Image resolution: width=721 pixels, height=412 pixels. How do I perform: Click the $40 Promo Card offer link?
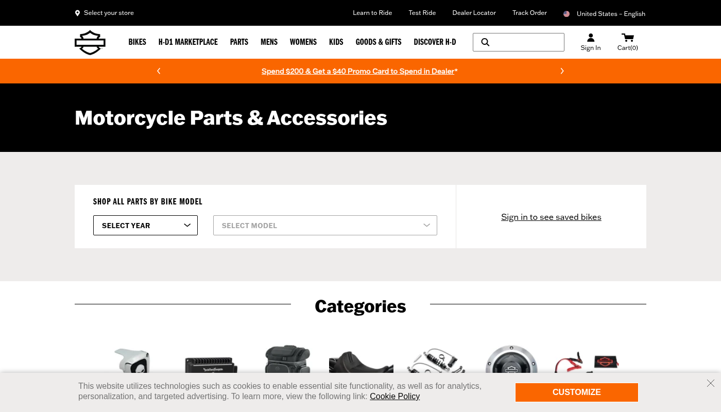click(x=358, y=71)
